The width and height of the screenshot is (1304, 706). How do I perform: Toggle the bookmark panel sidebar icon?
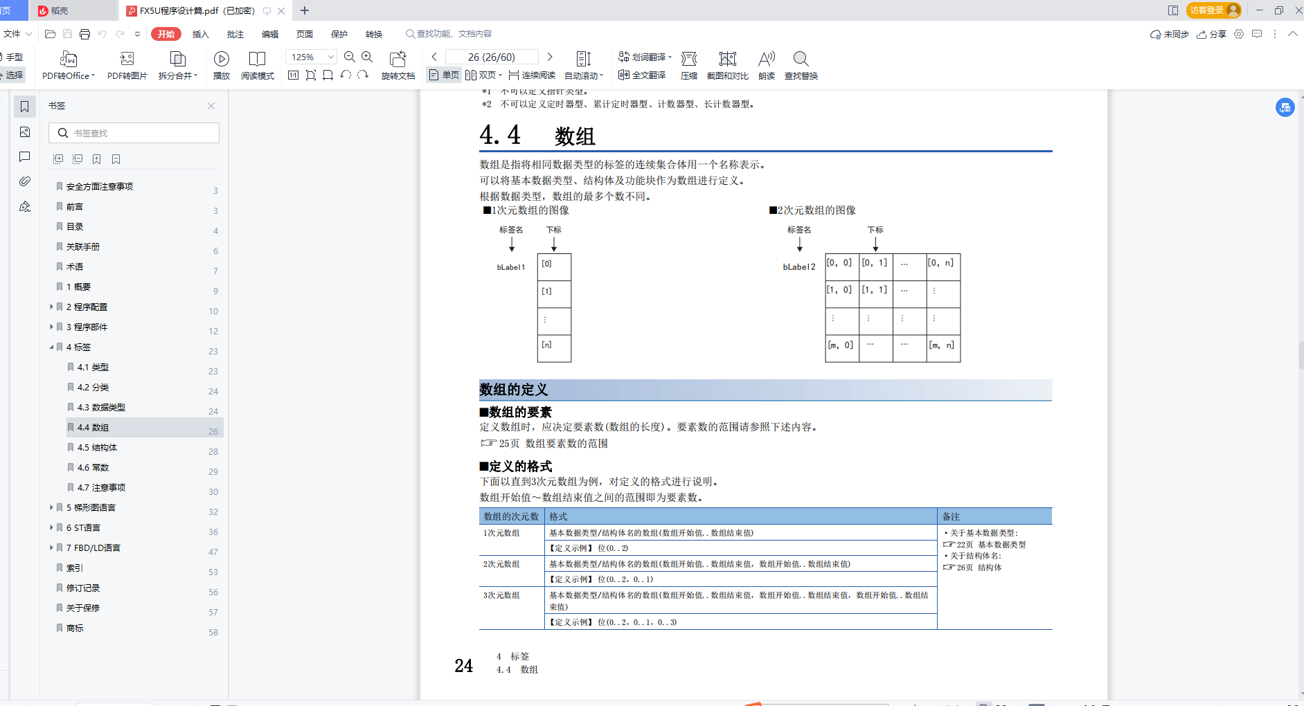25,106
